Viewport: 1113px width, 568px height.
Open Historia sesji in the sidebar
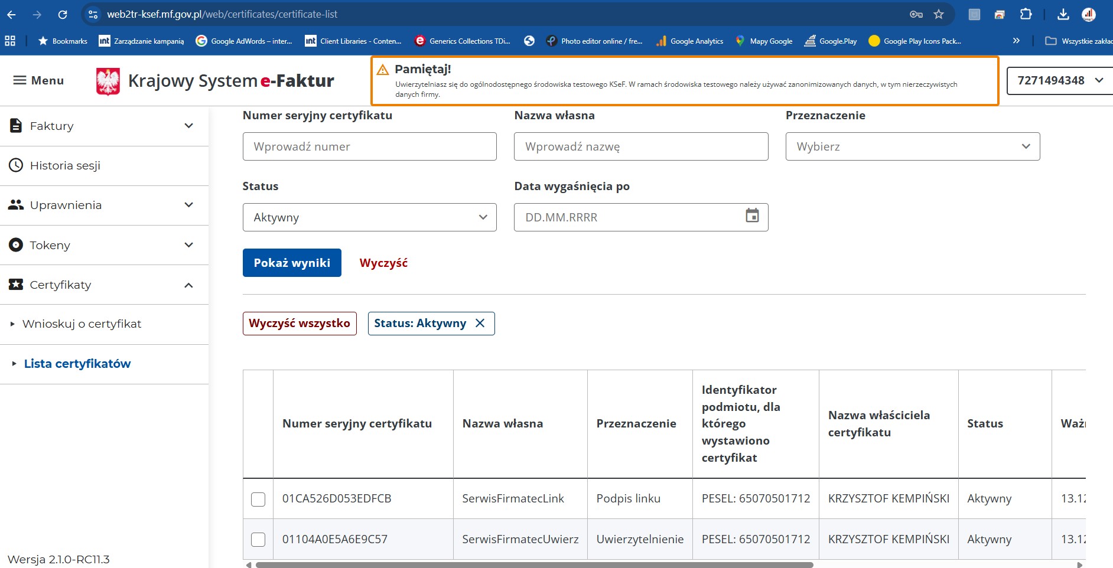coord(65,165)
